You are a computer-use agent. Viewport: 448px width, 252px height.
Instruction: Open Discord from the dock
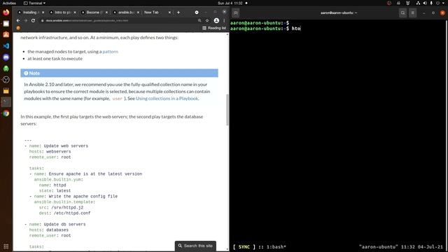[6, 57]
